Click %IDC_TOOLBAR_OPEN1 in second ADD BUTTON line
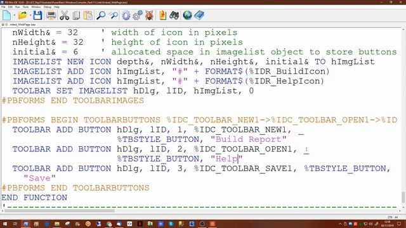 243,149
